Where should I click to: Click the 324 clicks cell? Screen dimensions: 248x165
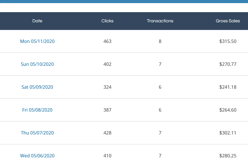coord(107,87)
